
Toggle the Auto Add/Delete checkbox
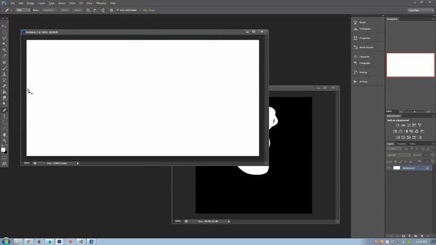118,10
